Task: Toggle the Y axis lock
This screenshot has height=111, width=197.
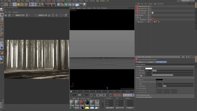Action: click(x=34, y=5)
